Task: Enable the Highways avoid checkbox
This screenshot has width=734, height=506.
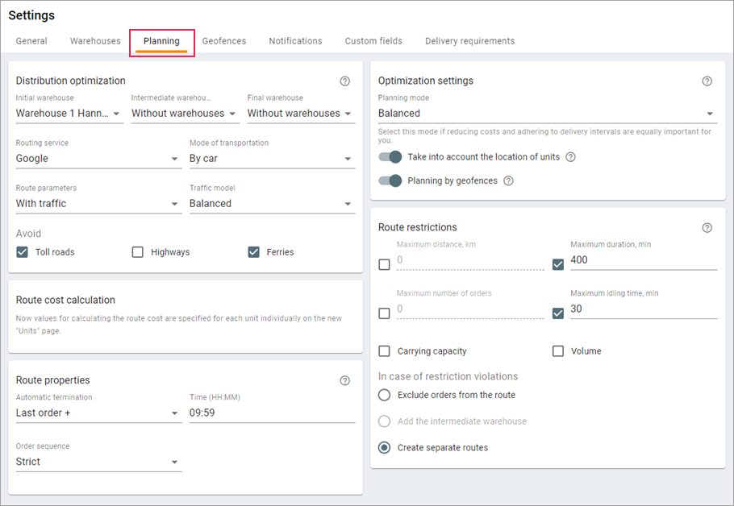Action: (x=138, y=252)
